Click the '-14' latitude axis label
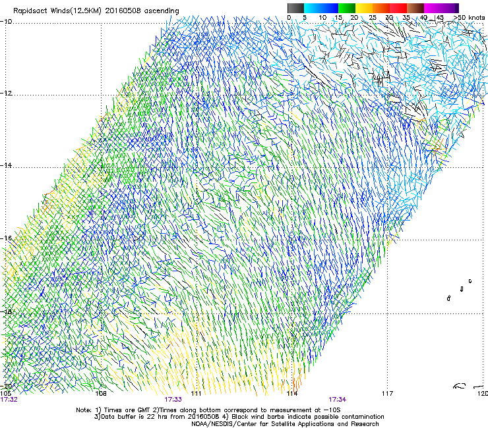Viewport: 488px width, 428px height. (6, 165)
